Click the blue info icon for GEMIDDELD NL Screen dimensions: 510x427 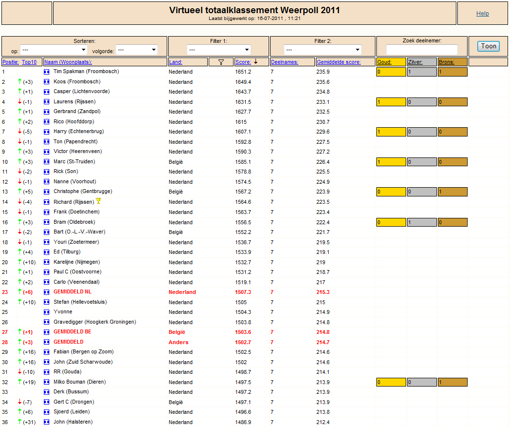click(46, 292)
